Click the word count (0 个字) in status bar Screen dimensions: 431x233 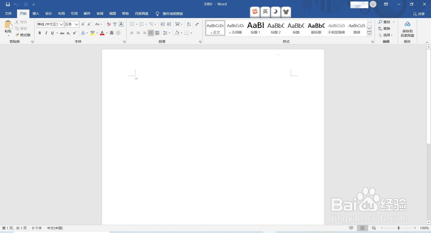pyautogui.click(x=37, y=228)
